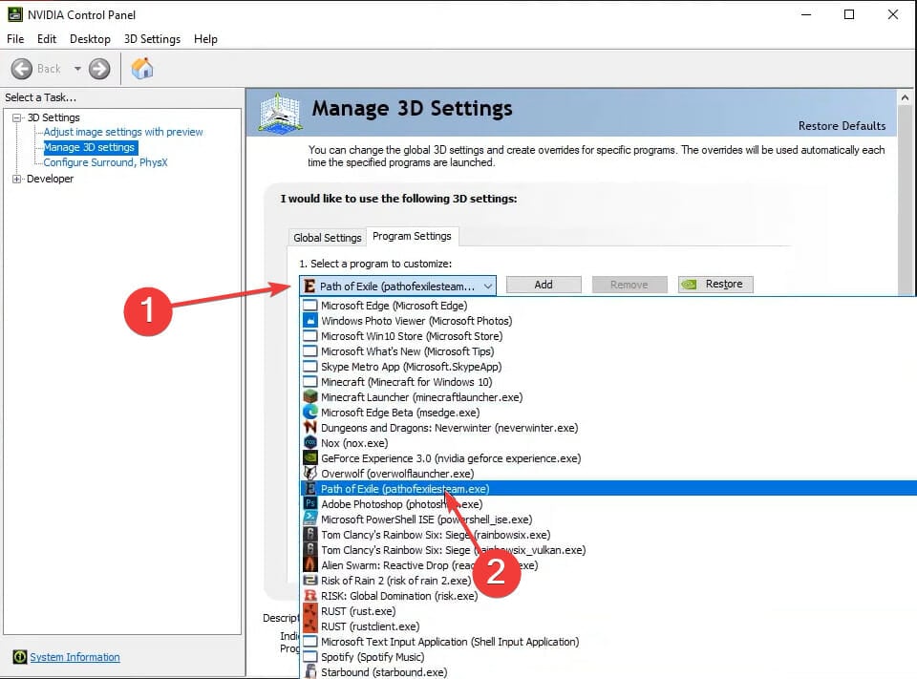Choose Skype Metro App entry
The height and width of the screenshot is (679, 917).
[608, 366]
